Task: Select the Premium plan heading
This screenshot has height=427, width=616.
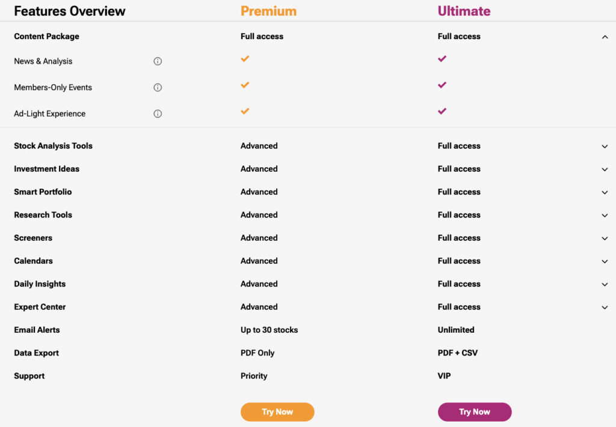Action: (x=268, y=11)
